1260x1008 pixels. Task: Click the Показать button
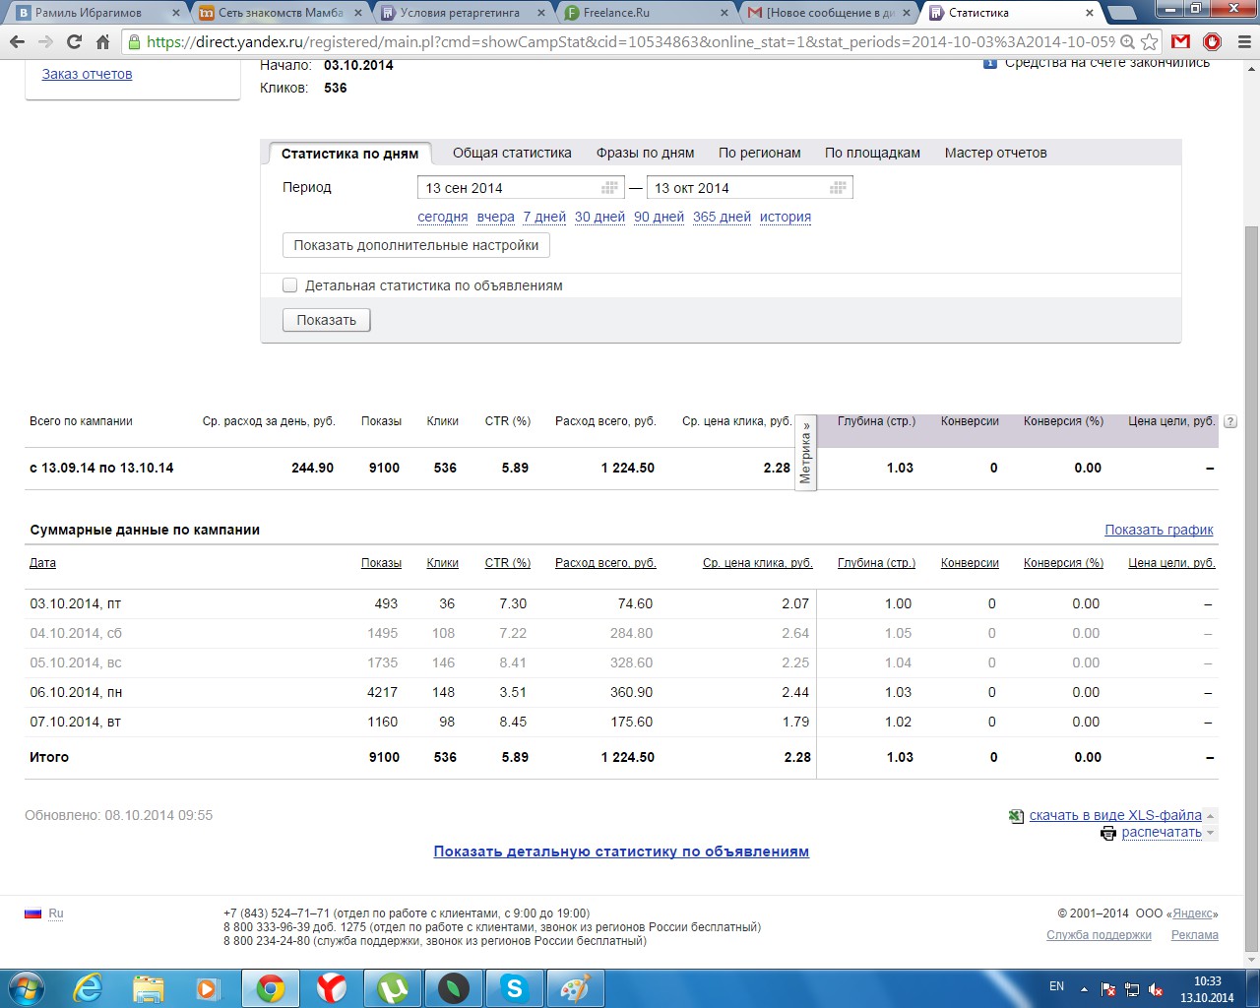[x=327, y=320]
